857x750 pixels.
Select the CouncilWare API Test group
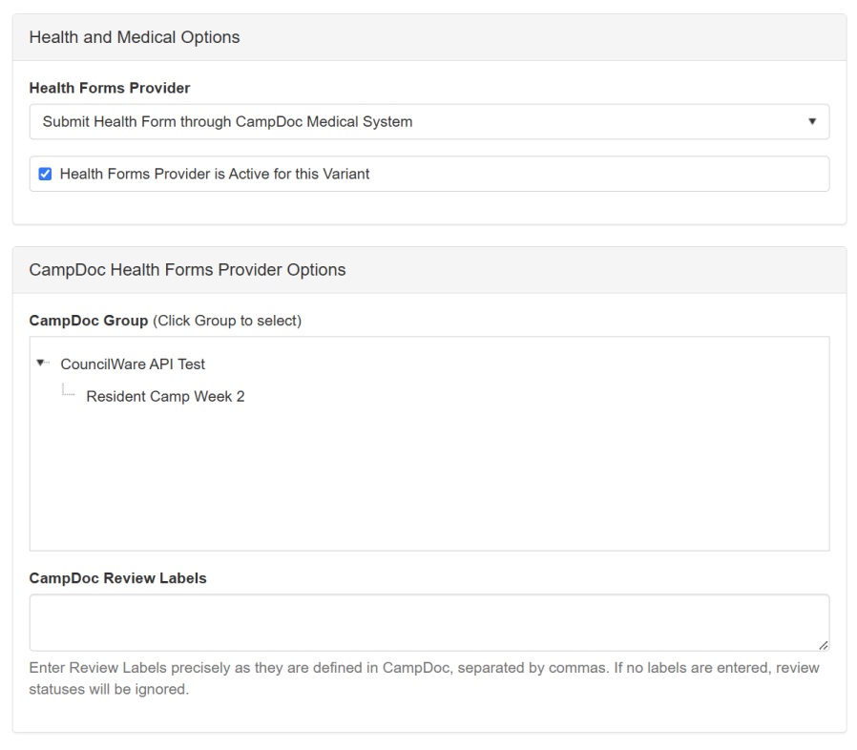point(133,365)
